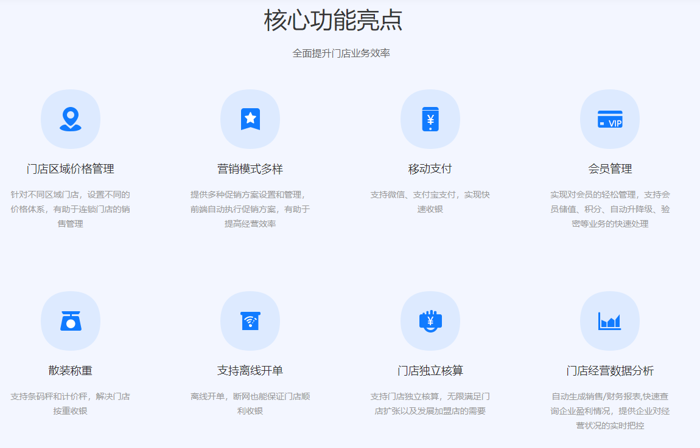Screen dimensions: 700x448
Task: Click the store location pin icon
Action: click(x=71, y=119)
